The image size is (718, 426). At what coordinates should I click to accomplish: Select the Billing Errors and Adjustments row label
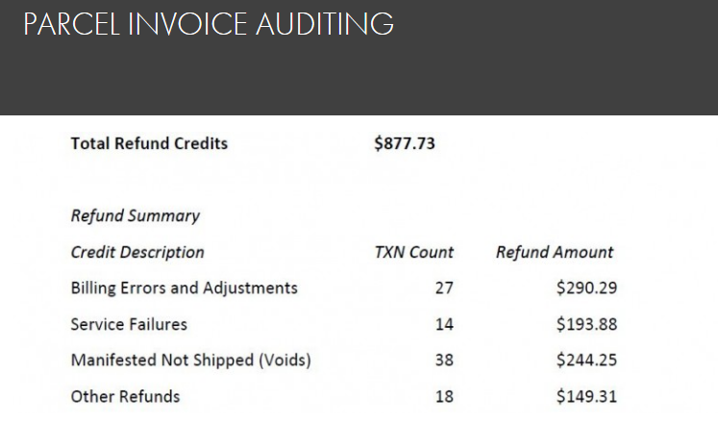click(x=185, y=288)
